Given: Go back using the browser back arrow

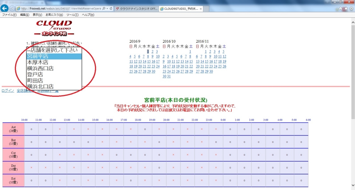Looking at the screenshot, I should [4, 9].
